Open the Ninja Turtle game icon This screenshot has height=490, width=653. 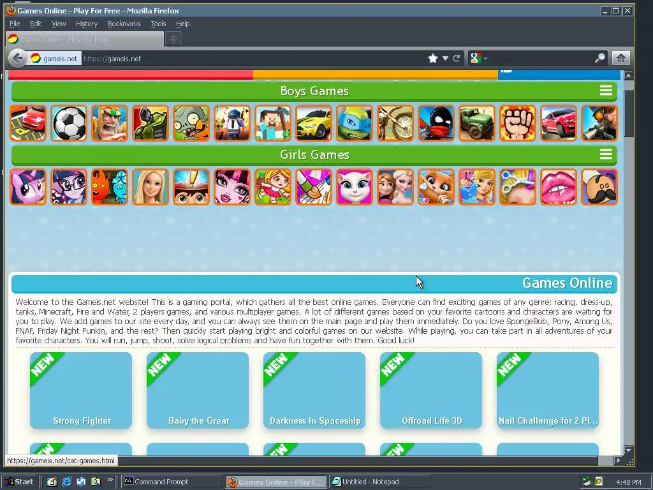pyautogui.click(x=355, y=123)
